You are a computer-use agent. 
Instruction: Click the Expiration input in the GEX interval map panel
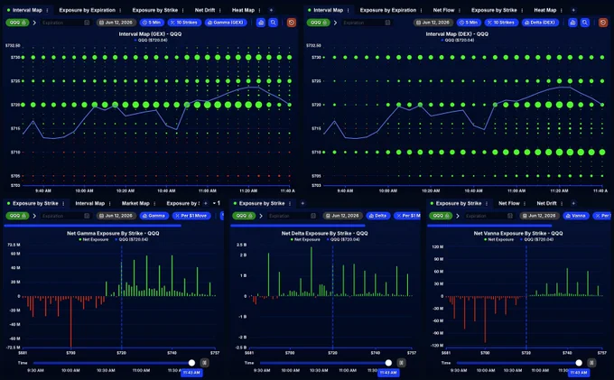[x=65, y=23]
